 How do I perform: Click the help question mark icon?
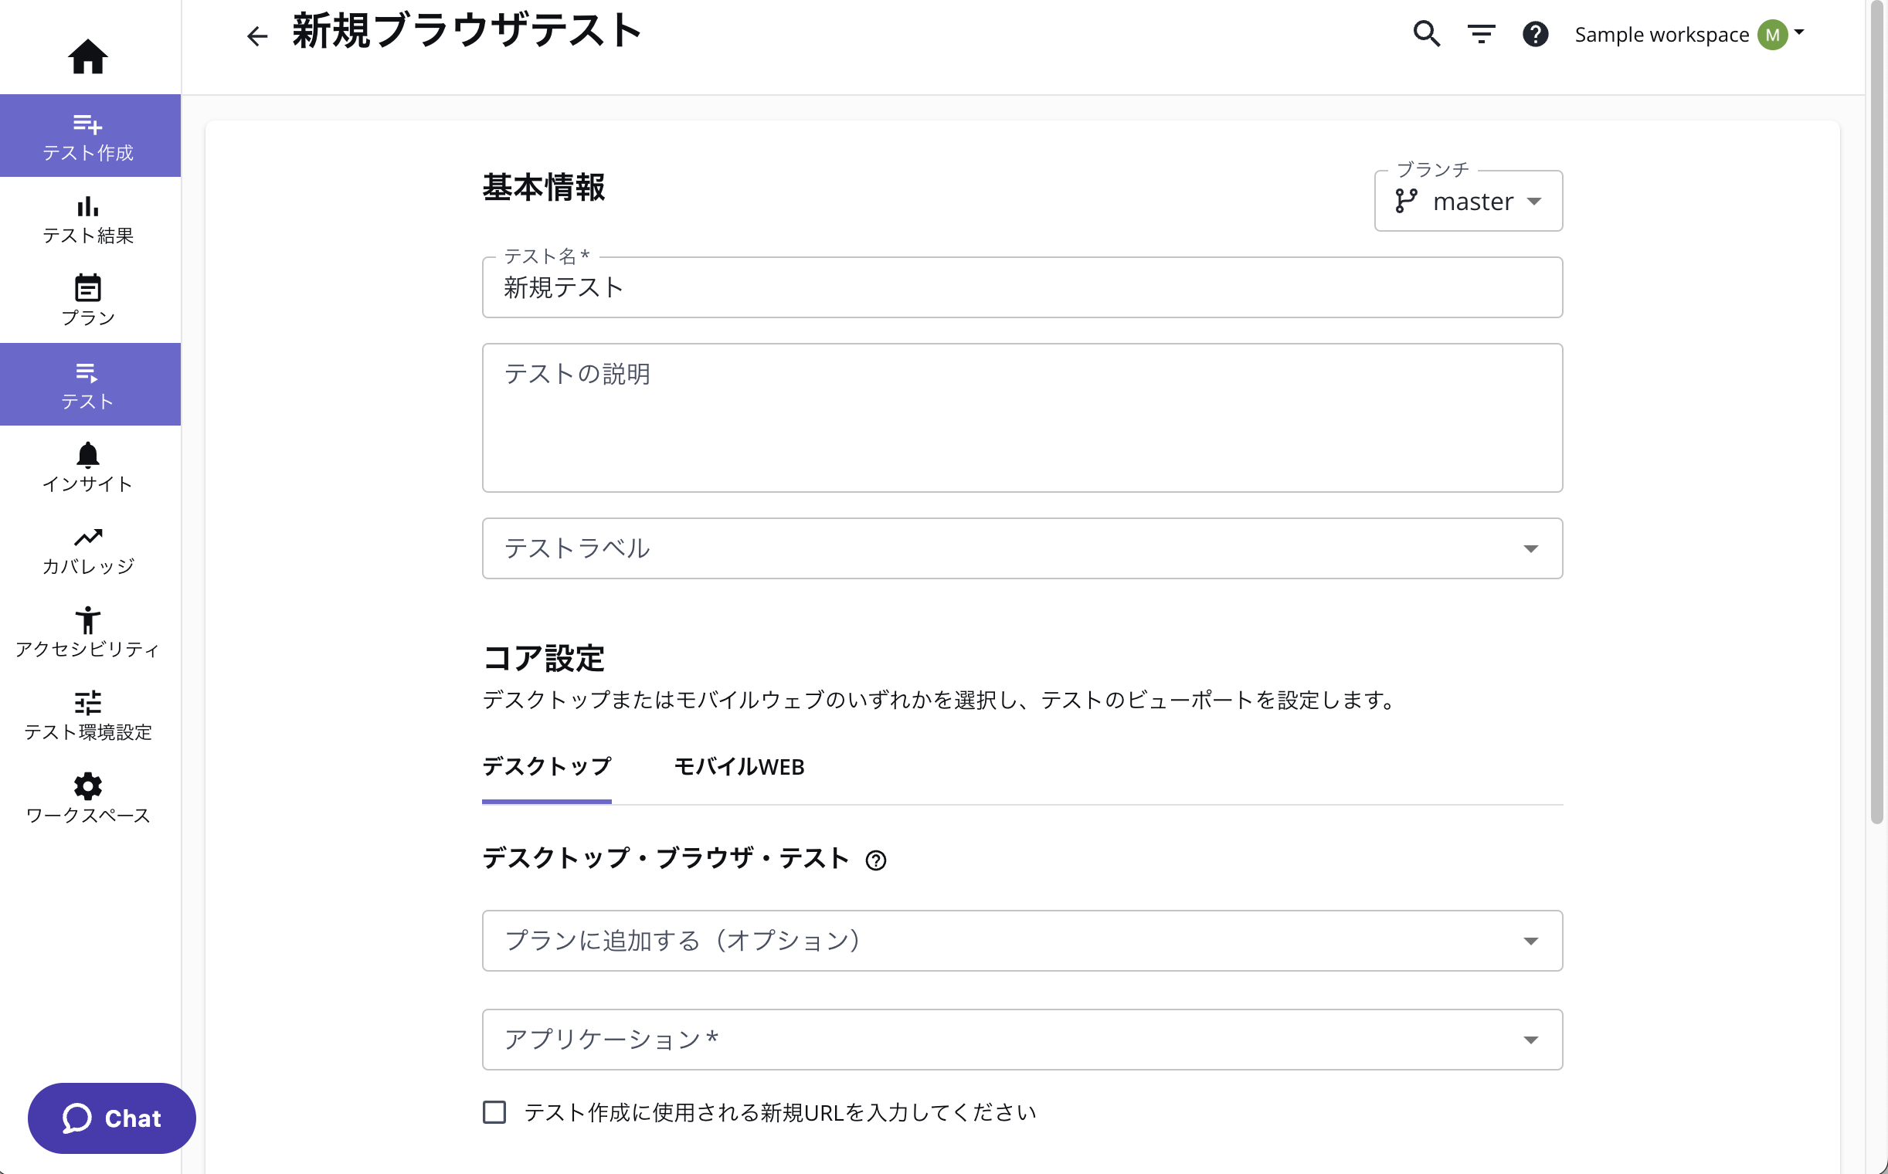[x=1534, y=34]
